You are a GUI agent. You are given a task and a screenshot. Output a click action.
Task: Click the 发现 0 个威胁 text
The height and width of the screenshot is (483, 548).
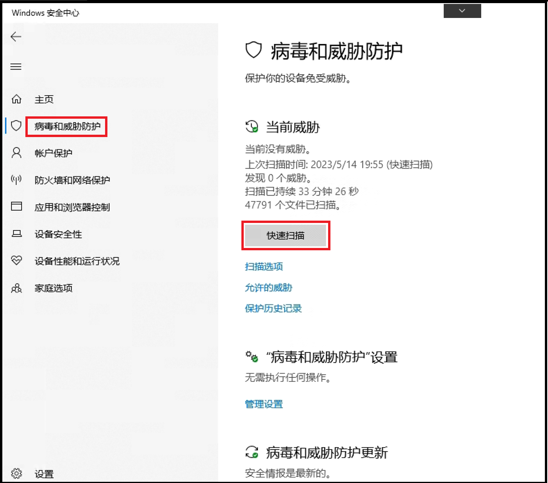pyautogui.click(x=278, y=178)
